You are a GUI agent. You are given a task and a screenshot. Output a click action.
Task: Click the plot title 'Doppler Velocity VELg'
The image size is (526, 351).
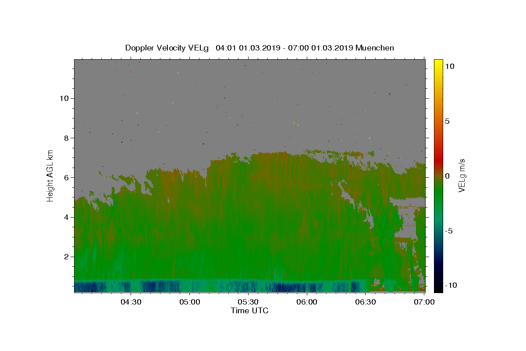[x=167, y=48]
